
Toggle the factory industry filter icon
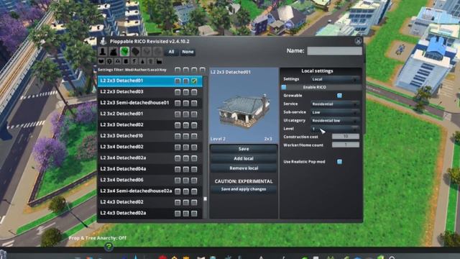coord(159,61)
